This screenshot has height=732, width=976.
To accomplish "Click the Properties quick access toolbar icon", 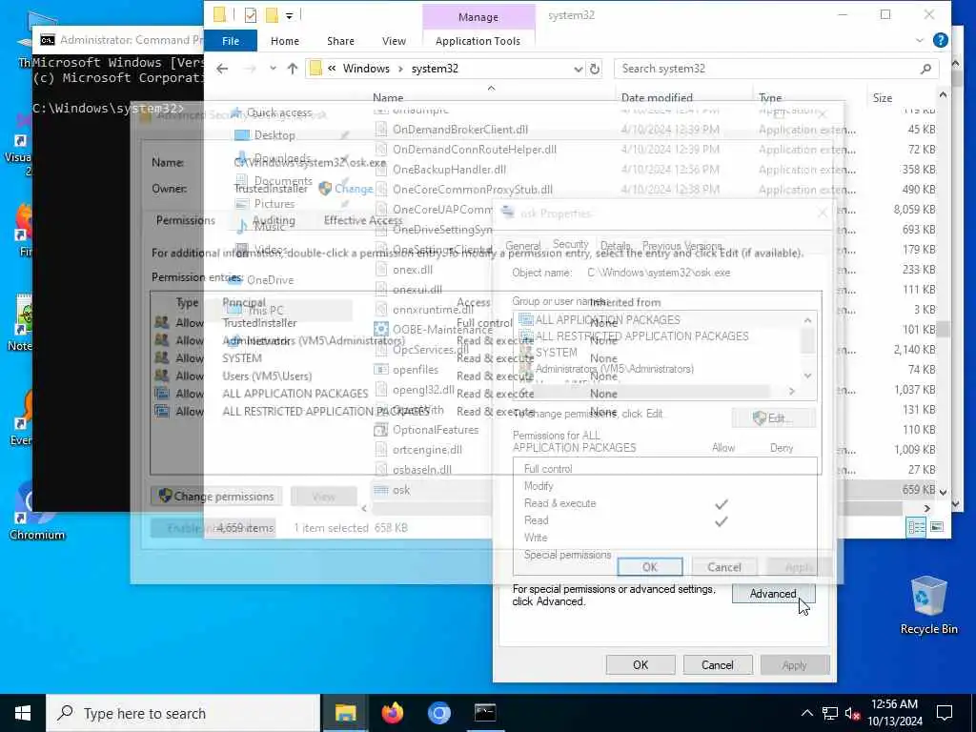I will [x=251, y=15].
